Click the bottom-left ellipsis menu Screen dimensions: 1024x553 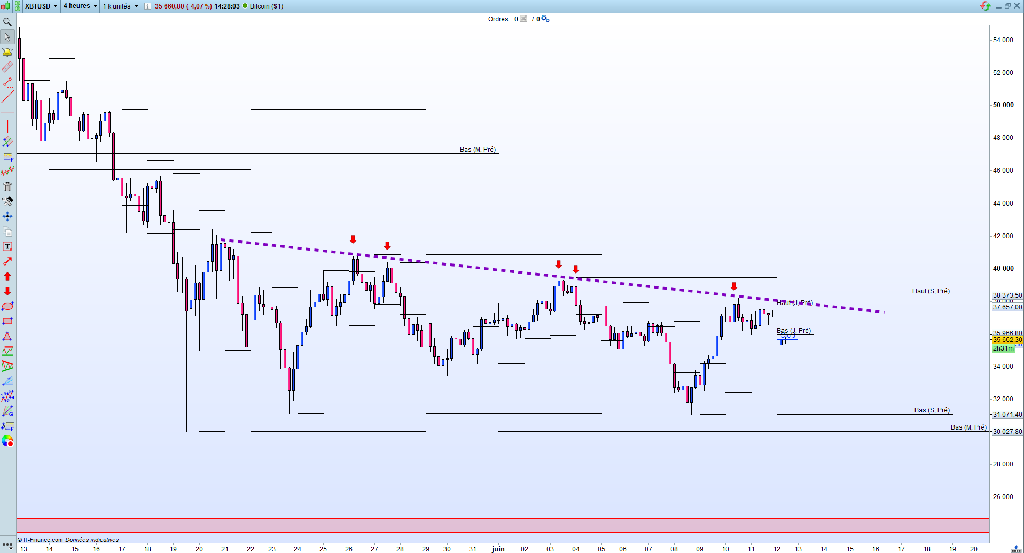point(7,545)
